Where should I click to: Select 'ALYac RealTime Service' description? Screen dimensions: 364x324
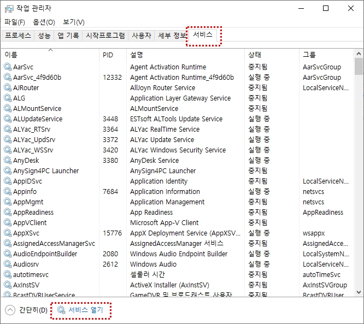[165, 129]
